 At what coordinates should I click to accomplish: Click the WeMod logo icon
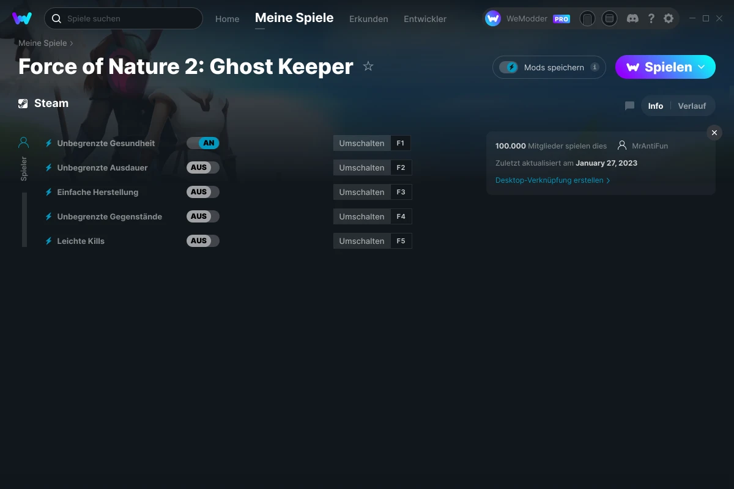[22, 18]
